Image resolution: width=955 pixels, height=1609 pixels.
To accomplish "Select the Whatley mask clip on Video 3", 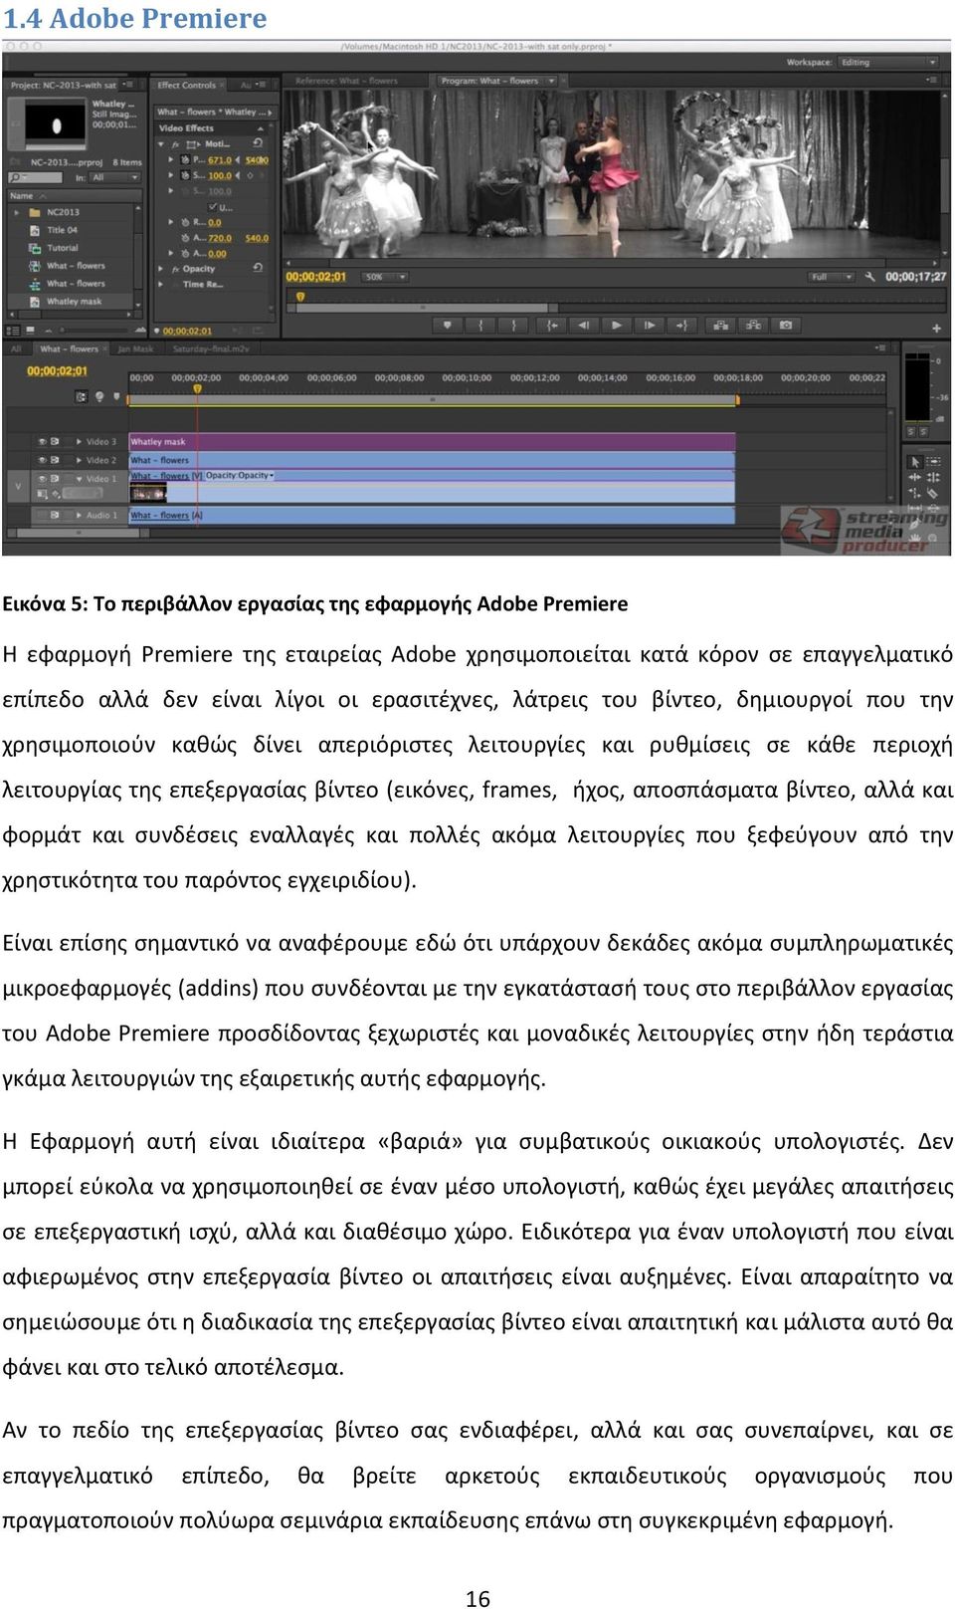I will point(432,441).
